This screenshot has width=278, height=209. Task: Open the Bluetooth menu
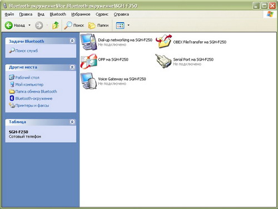tap(58, 14)
